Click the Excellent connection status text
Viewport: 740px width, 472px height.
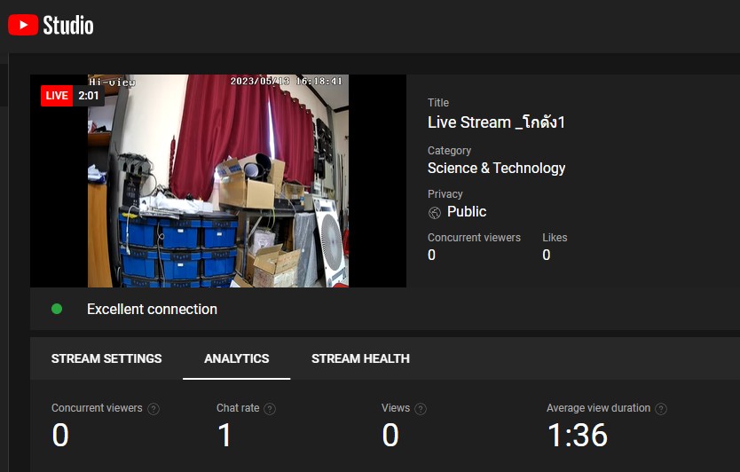152,309
